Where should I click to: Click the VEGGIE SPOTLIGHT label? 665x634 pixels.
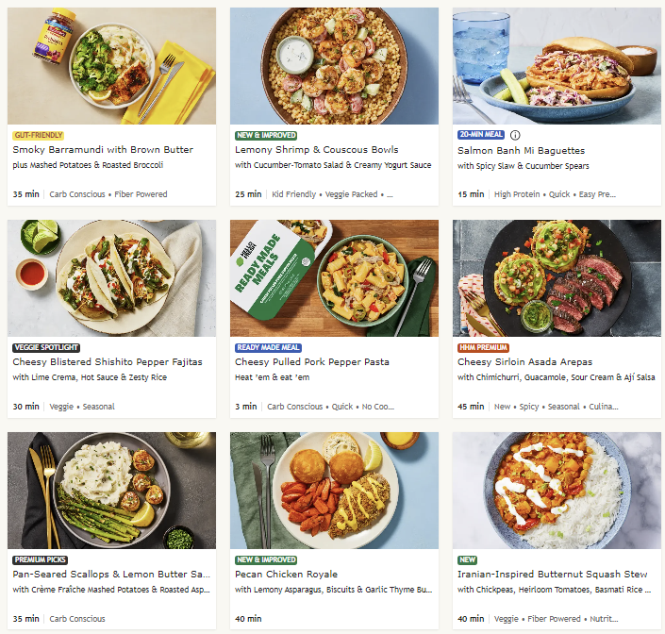point(46,348)
